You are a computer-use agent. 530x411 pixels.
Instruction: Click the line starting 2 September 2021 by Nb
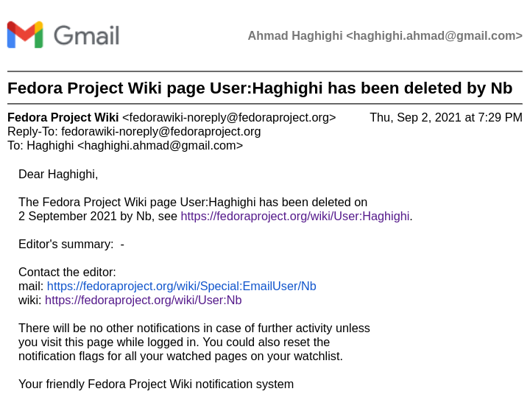215,216
